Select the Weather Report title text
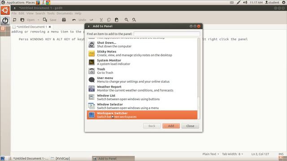Viewport: 287px width, 161px height. pos(109,87)
